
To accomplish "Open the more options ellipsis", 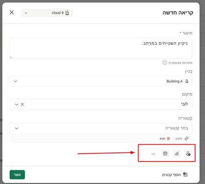I will (153, 154).
